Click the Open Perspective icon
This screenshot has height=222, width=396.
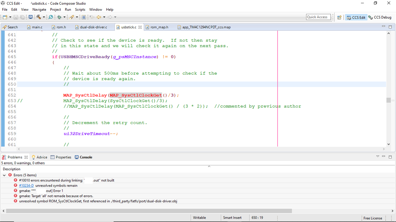(x=339, y=17)
